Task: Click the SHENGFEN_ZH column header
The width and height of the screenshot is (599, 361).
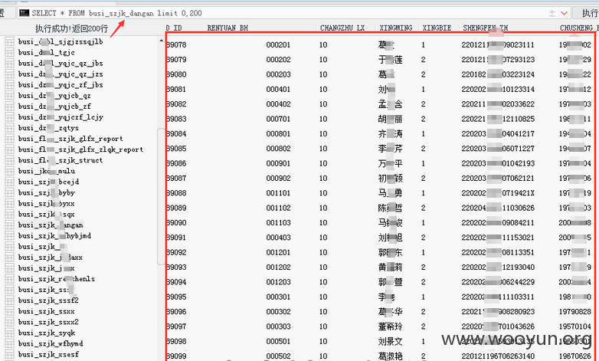Action: [485, 28]
